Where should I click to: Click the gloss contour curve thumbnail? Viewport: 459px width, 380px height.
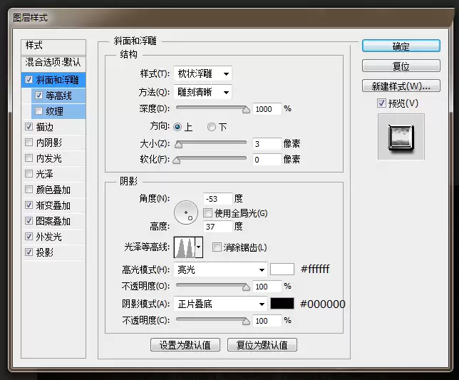point(185,247)
